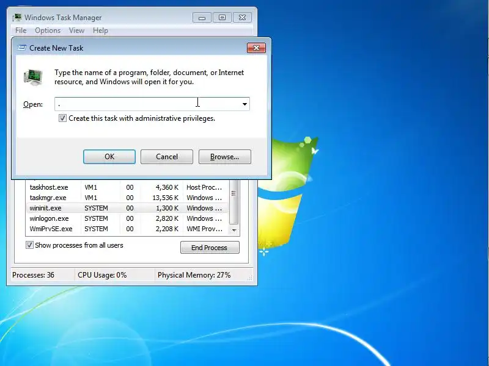Select the taskmgr.exe process row
The width and height of the screenshot is (489, 366).
click(127, 198)
